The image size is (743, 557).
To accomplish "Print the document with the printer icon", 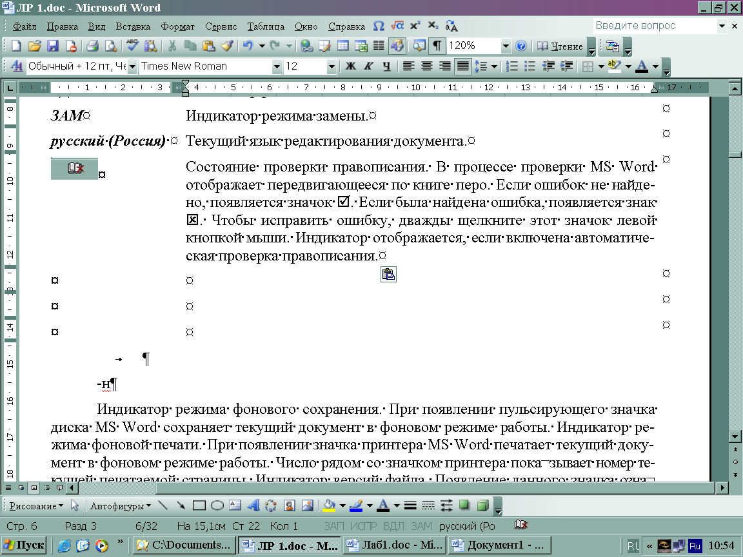I will [92, 46].
